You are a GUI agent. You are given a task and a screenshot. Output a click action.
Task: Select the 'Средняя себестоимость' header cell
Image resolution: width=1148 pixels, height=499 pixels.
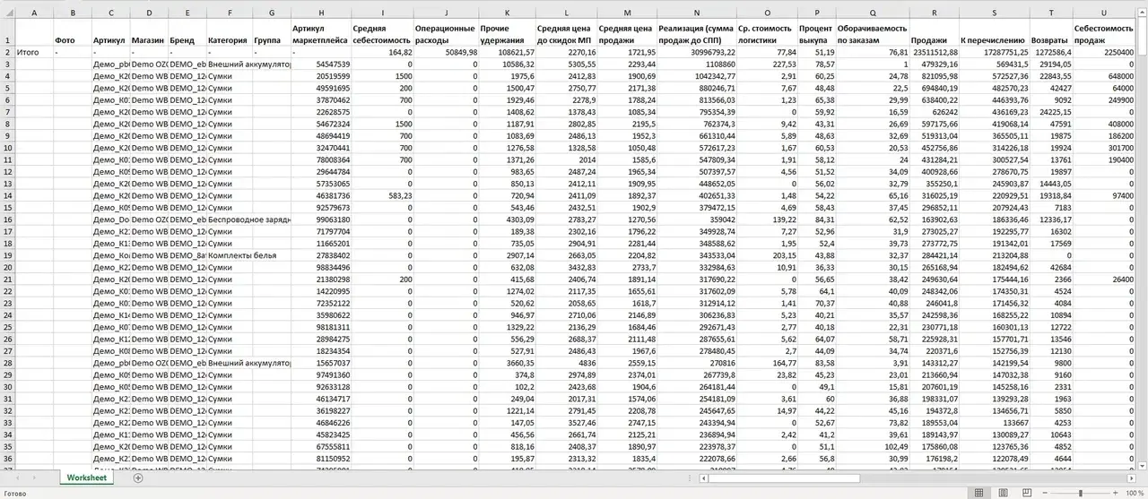[382, 32]
